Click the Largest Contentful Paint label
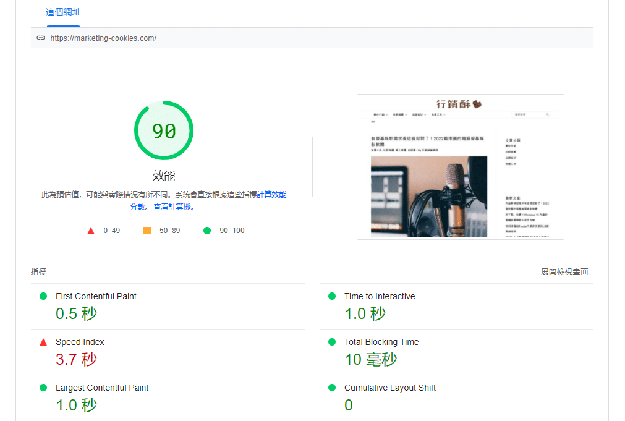 (102, 388)
